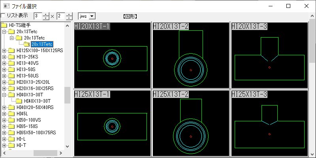Click the open 20x13Tetc selected folder icon
Viewport: 316px width, 158px height.
26,44
